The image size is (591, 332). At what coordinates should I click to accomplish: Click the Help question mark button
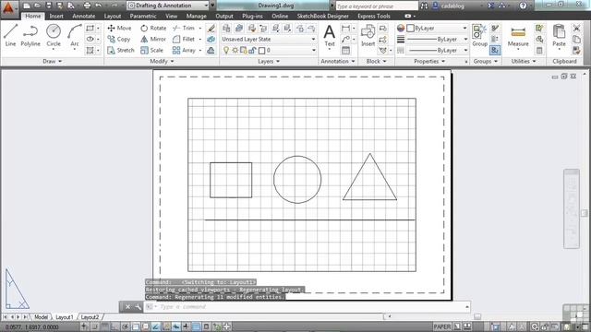point(523,6)
